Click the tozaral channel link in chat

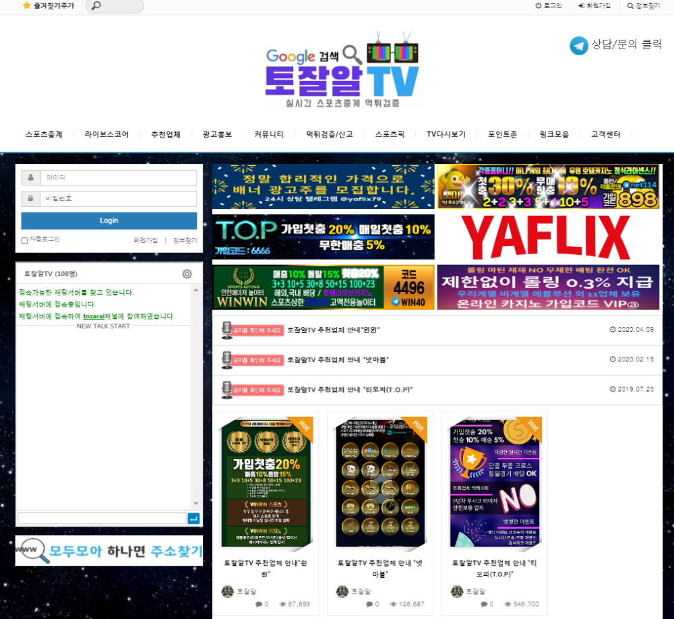tap(94, 316)
